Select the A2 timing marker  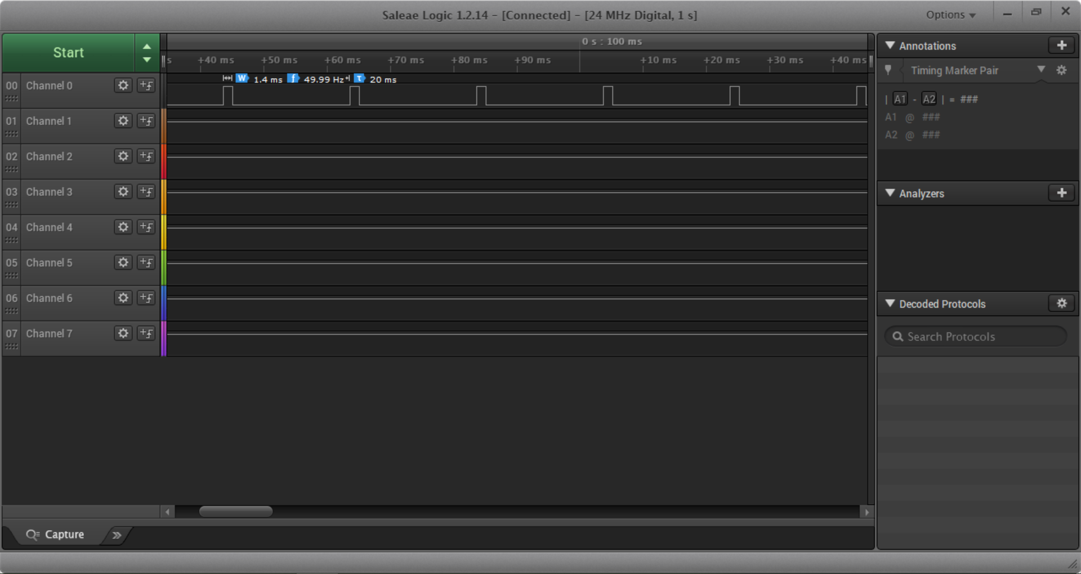point(929,100)
